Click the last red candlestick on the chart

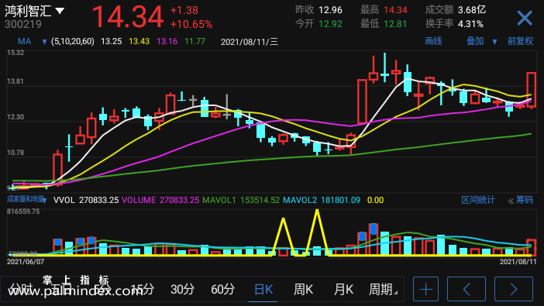[531, 90]
